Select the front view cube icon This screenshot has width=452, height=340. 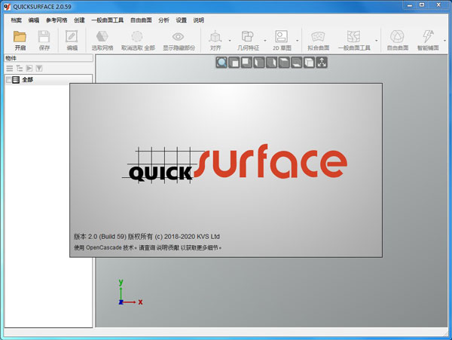click(234, 63)
